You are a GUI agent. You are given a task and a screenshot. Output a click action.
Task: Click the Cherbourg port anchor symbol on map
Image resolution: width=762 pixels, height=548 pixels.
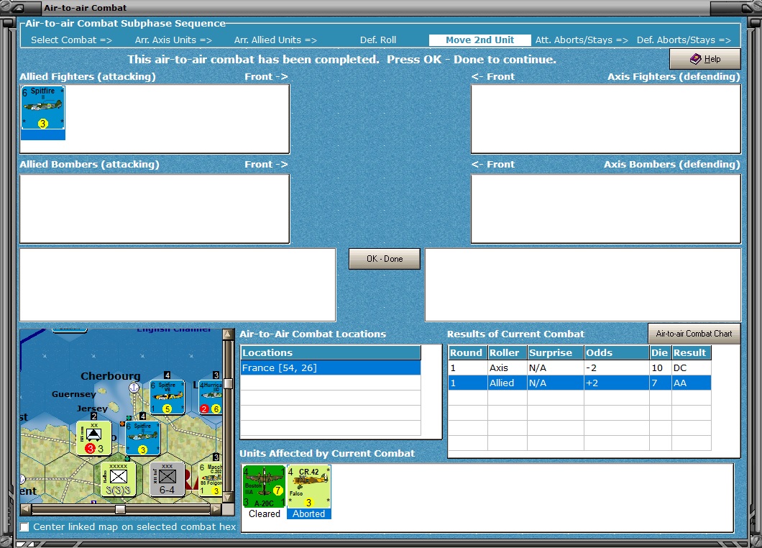(x=134, y=388)
